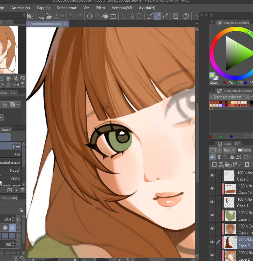Viewport: 253px width, 261px height.
Task: Open the Filtro menu
Action: [x=100, y=8]
